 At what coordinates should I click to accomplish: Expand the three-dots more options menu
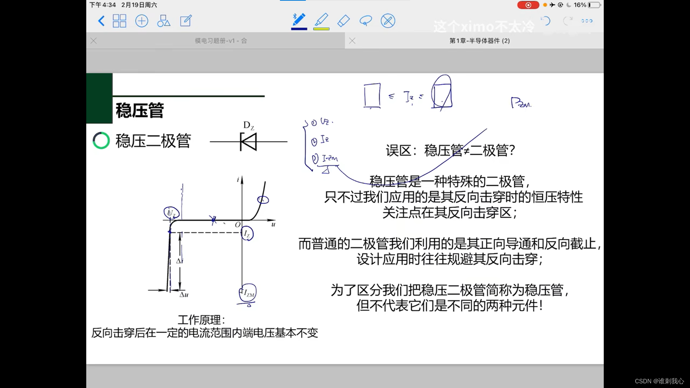click(x=587, y=21)
